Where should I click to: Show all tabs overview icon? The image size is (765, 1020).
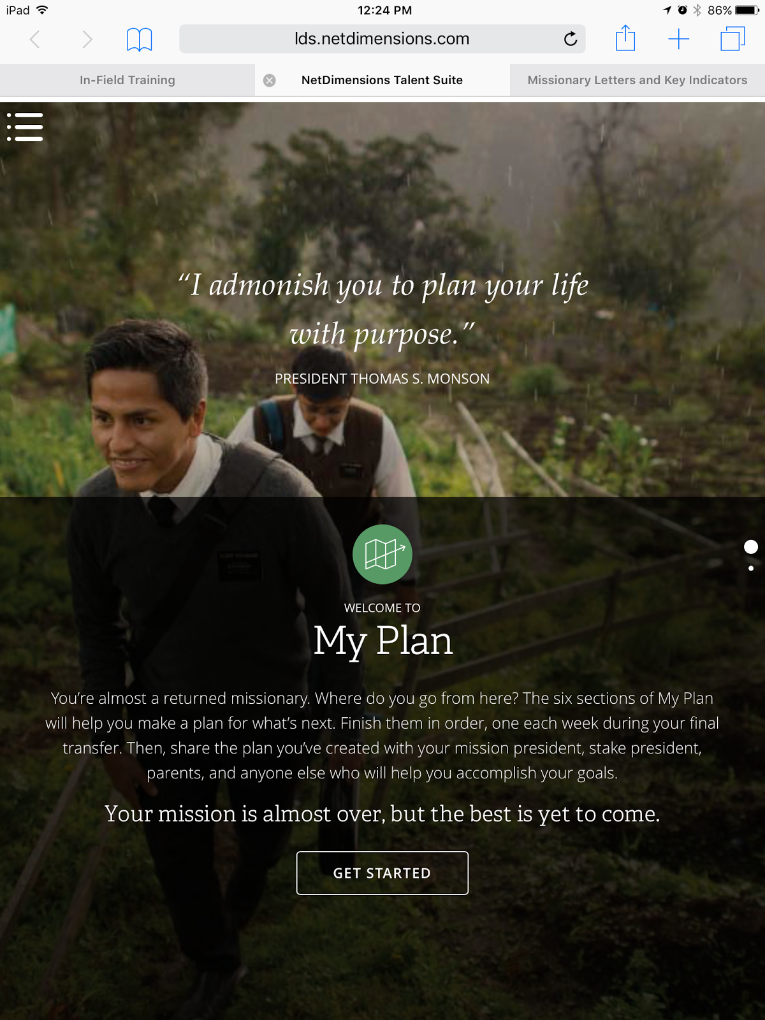coord(733,39)
